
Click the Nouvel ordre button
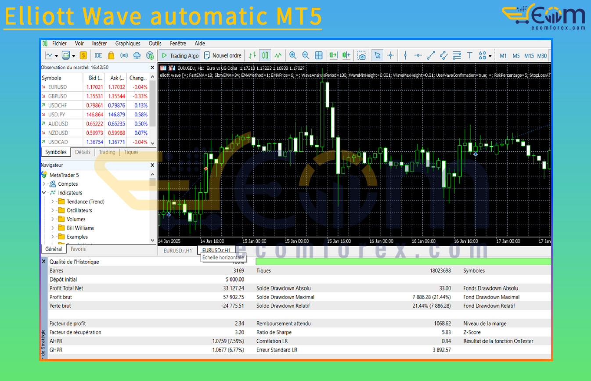pos(223,56)
